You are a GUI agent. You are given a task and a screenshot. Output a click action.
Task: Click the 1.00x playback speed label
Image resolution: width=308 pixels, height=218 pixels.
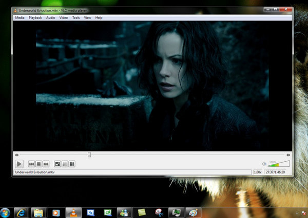[x=258, y=172]
